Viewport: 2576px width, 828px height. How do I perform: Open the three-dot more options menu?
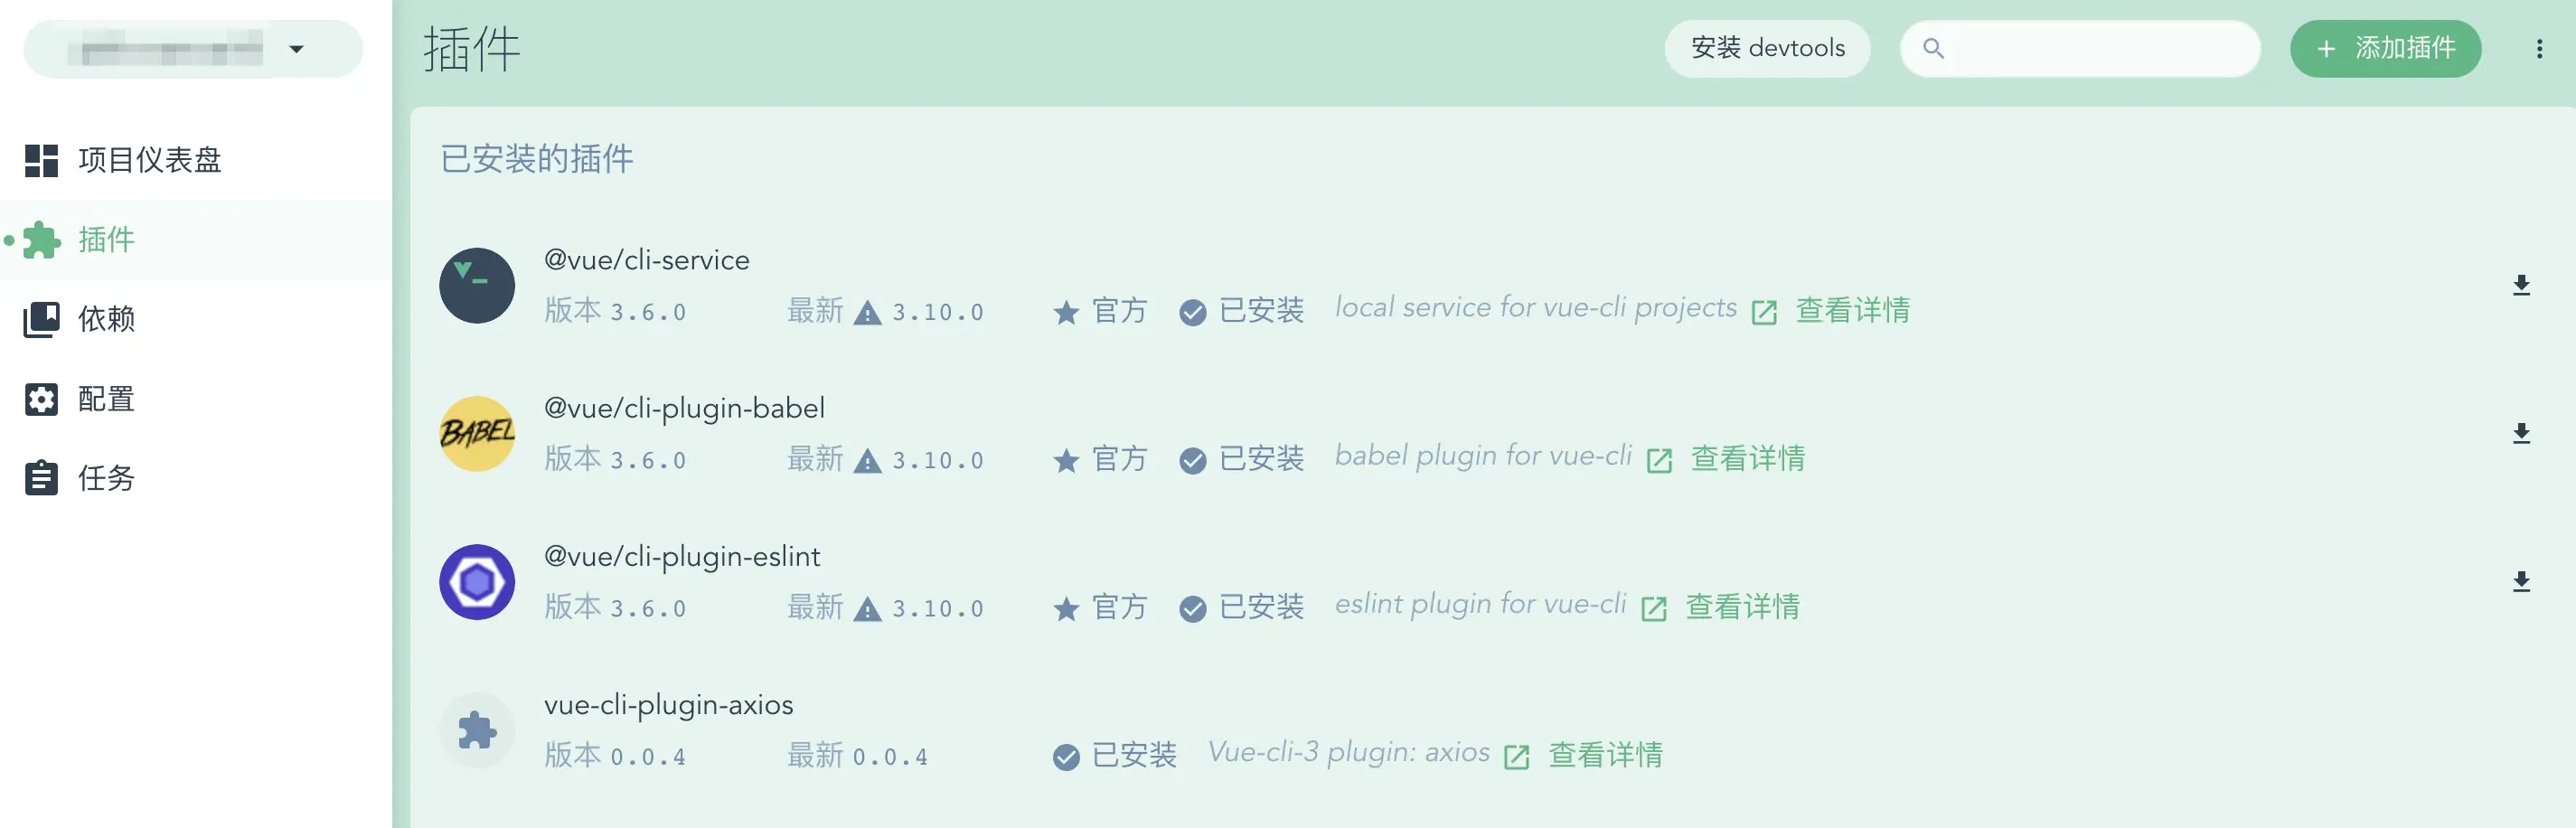(x=2539, y=49)
